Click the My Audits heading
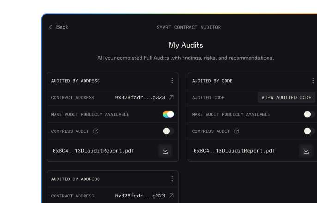The height and width of the screenshot is (203, 317). 186,45
